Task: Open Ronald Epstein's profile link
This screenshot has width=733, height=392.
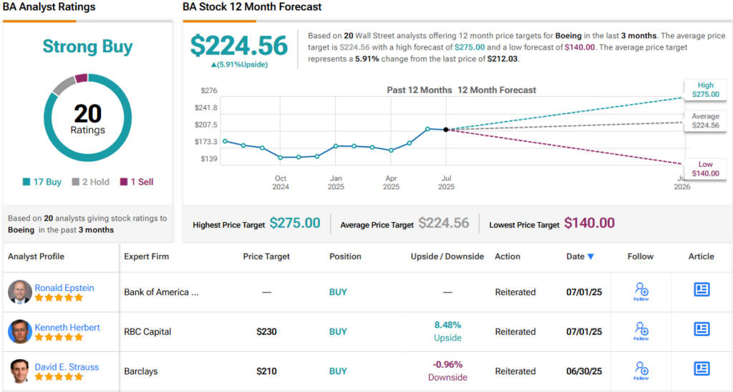Action: [64, 287]
